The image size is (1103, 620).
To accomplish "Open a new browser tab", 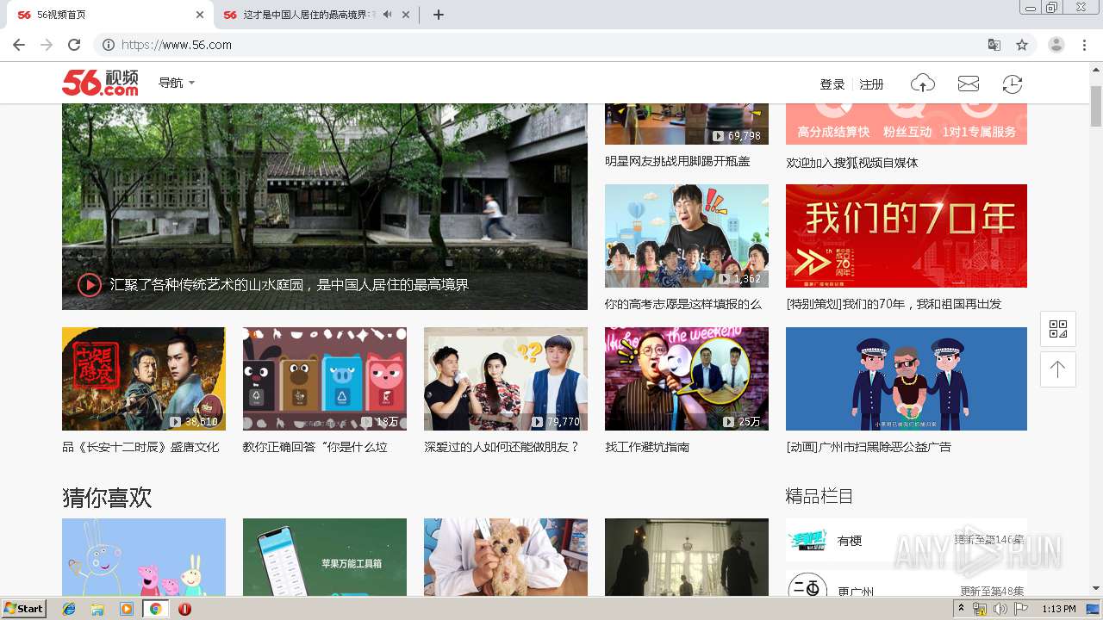I will click(438, 15).
